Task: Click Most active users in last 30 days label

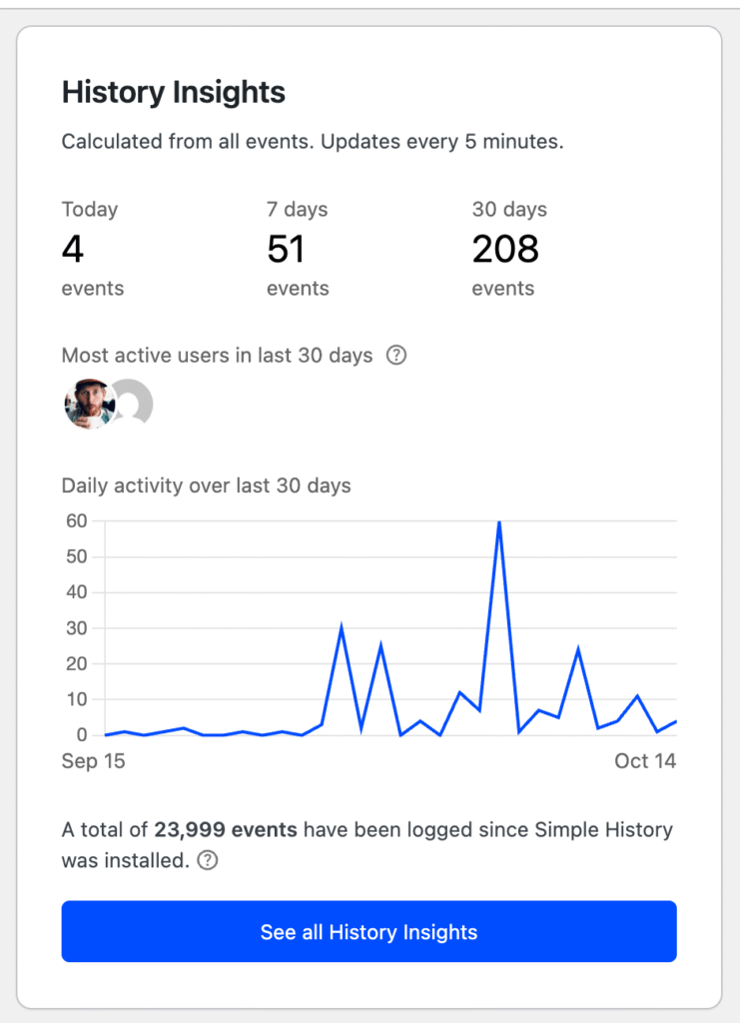Action: pos(217,356)
